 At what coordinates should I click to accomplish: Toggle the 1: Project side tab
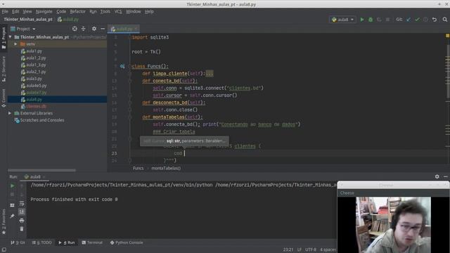coord(4,38)
